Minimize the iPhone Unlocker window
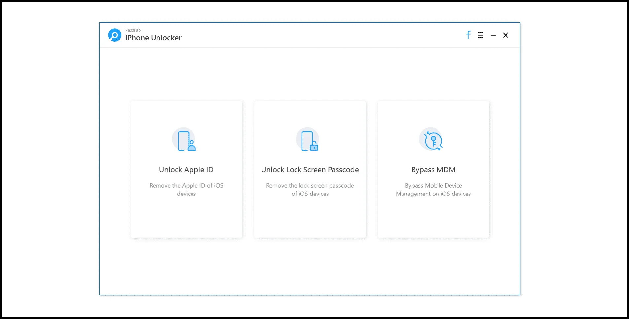Screen dimensions: 629x319 pos(493,35)
